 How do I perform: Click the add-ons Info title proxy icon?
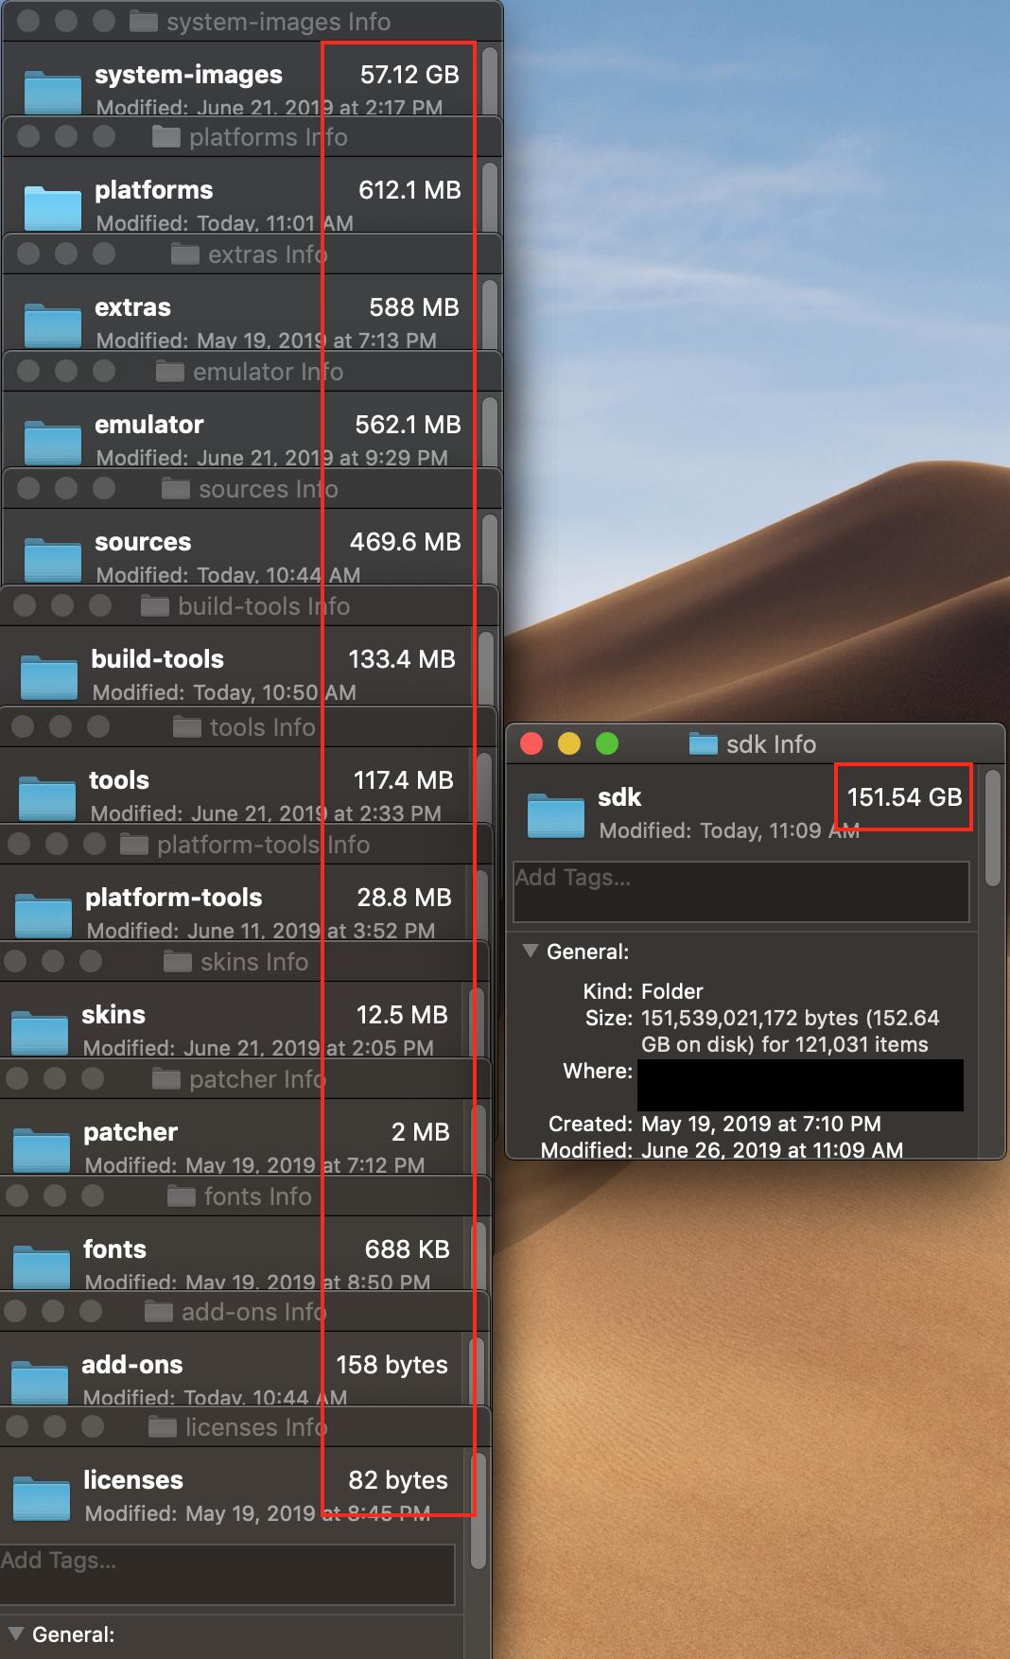click(x=159, y=1312)
